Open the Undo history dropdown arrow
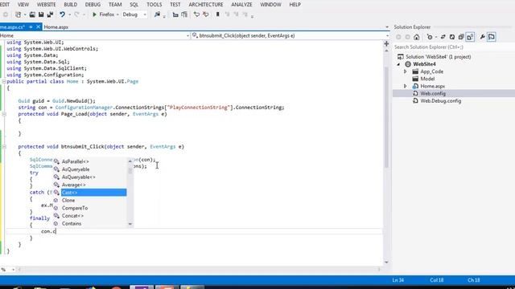Screen dimensions: 515x289 click(69, 14)
